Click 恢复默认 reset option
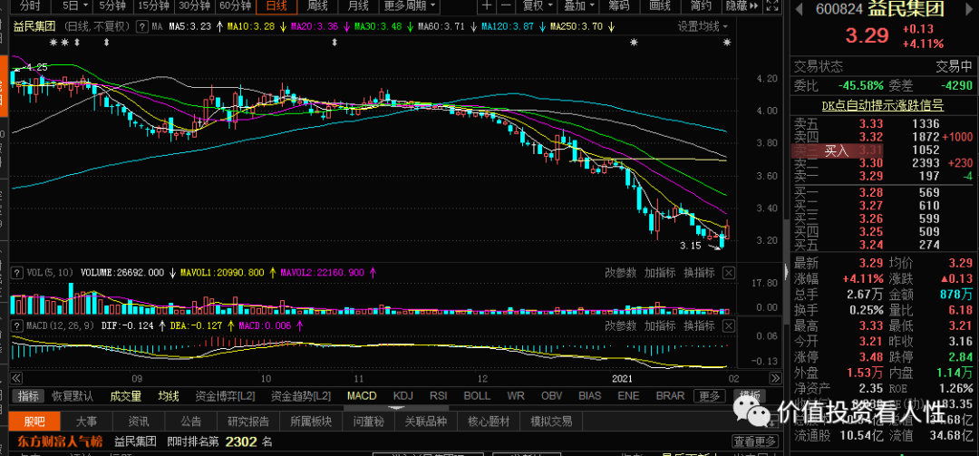Image resolution: width=979 pixels, height=456 pixels. pos(73,396)
